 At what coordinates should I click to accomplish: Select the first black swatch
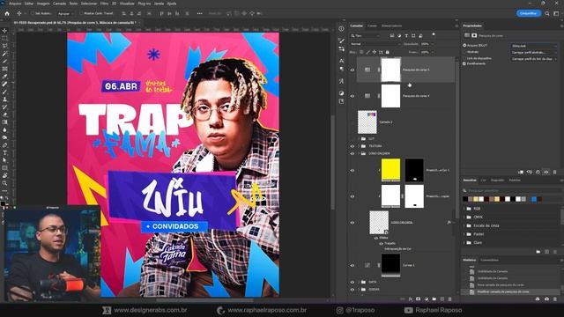[x=465, y=199]
